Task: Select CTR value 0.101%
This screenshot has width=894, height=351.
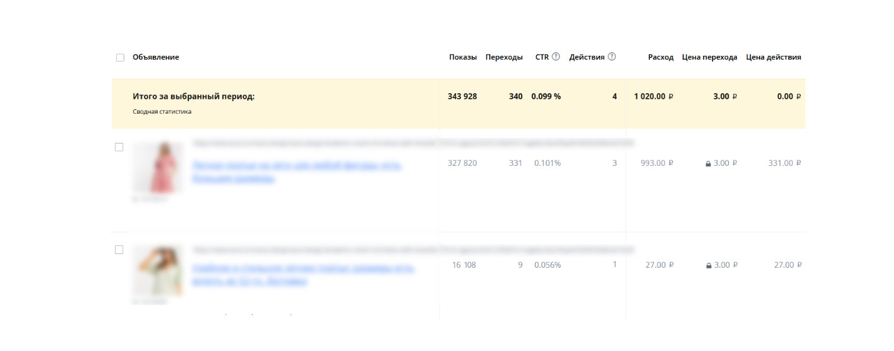Action: tap(547, 163)
